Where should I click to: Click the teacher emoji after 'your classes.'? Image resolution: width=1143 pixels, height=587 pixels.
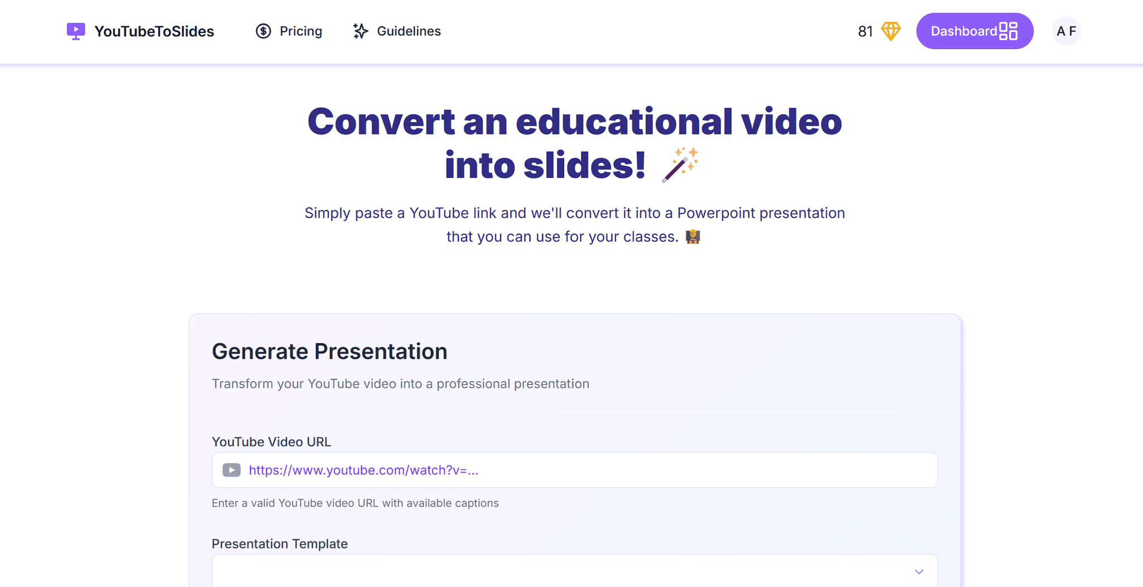[x=693, y=237]
